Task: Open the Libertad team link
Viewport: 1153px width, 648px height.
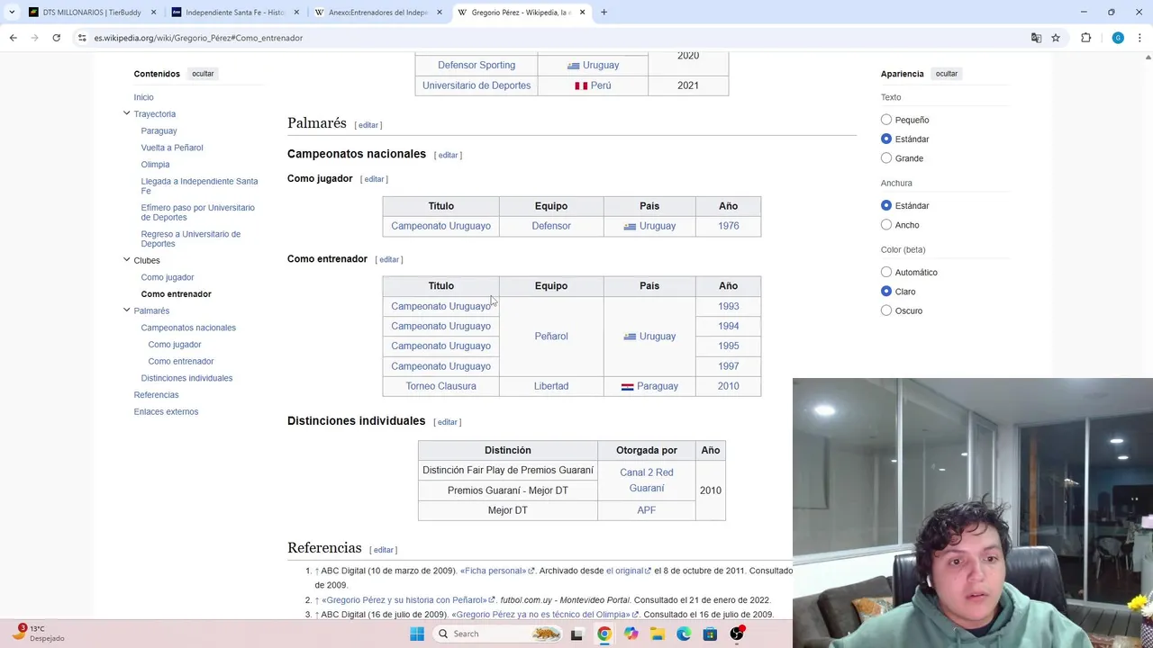Action: (551, 386)
